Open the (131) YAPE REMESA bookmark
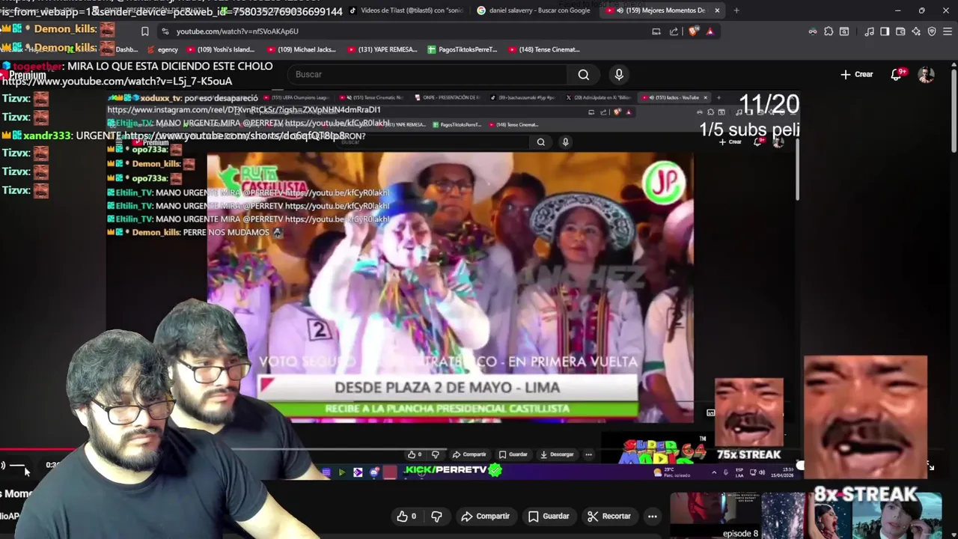 [x=382, y=49]
